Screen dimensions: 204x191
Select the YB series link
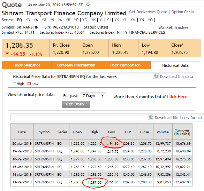(68, 20)
